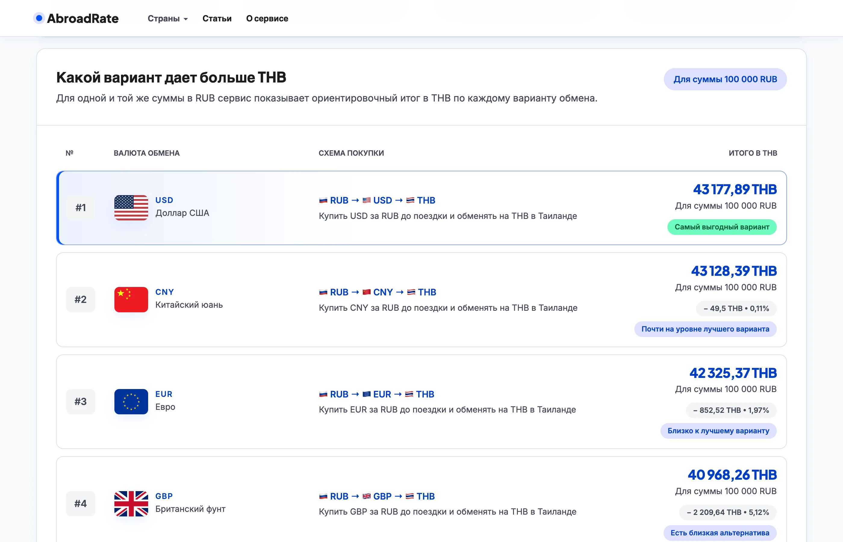Open the О сервисе menu item

(267, 19)
